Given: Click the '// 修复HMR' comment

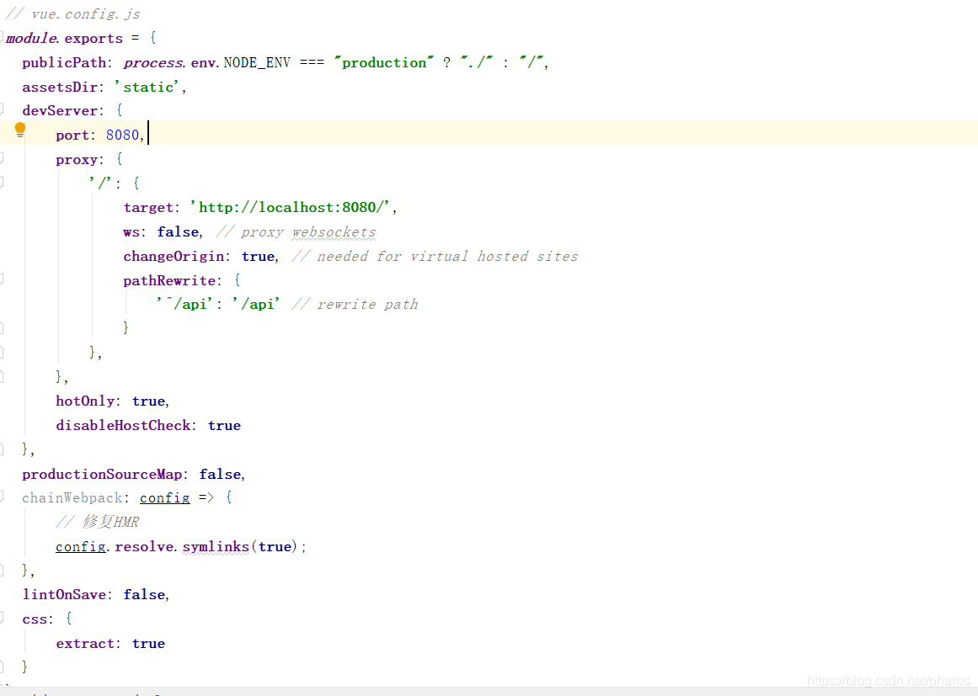Looking at the screenshot, I should click(98, 522).
